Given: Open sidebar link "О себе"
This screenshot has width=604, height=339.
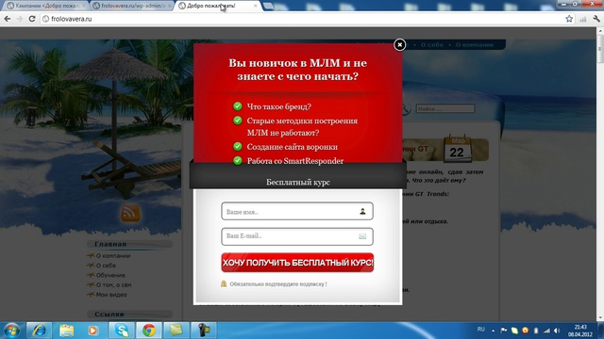Looking at the screenshot, I should 106,266.
